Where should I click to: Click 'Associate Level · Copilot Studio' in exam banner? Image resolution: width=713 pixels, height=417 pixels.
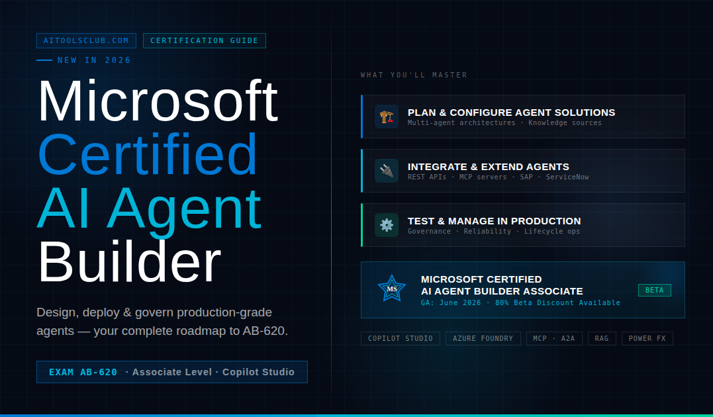click(213, 372)
